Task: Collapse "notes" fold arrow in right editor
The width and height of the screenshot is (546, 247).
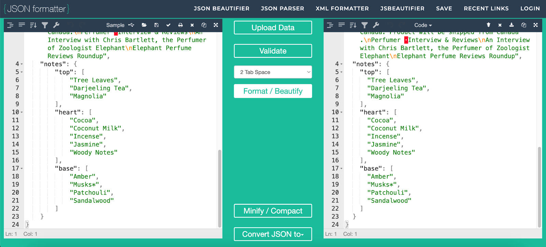Action: (x=342, y=64)
